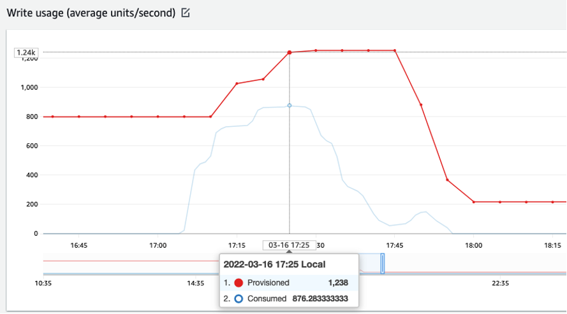Screen dimensions: 567x314
Task: Click the 1.24k y-axis value label
Action: pyautogui.click(x=27, y=52)
